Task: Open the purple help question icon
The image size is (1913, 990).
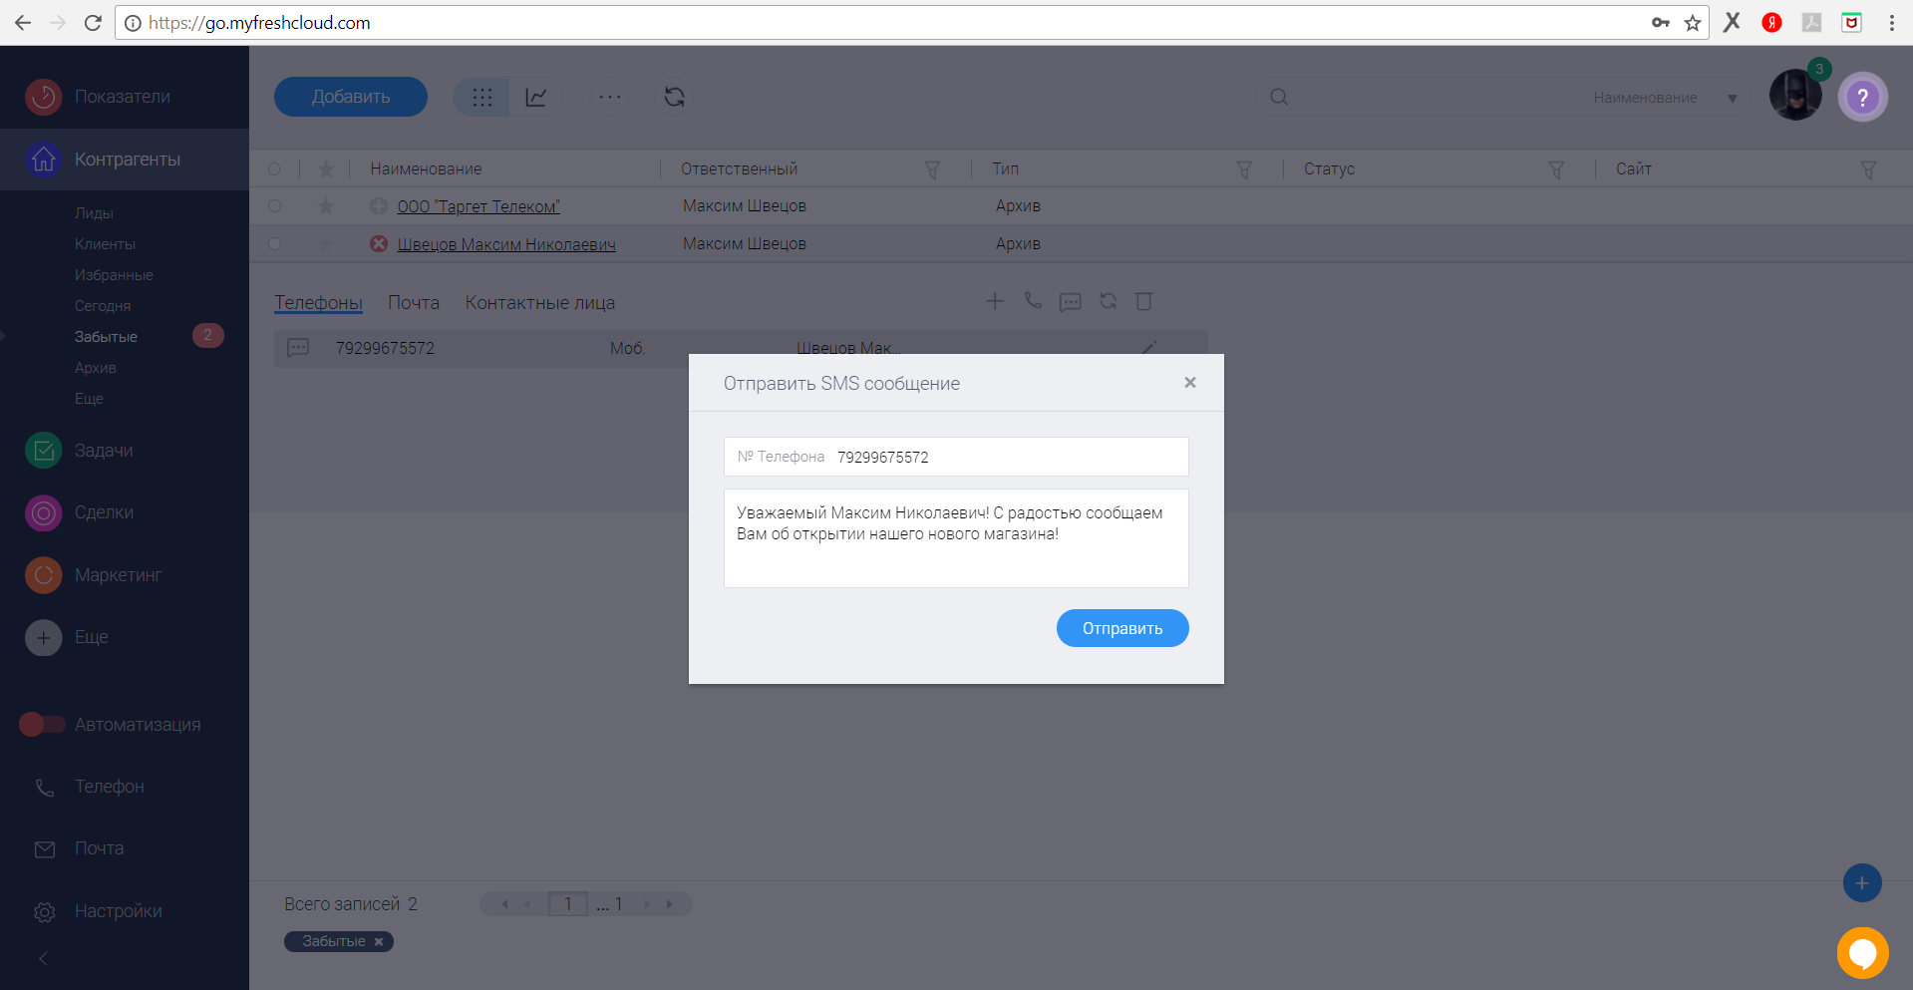Action: click(1862, 97)
